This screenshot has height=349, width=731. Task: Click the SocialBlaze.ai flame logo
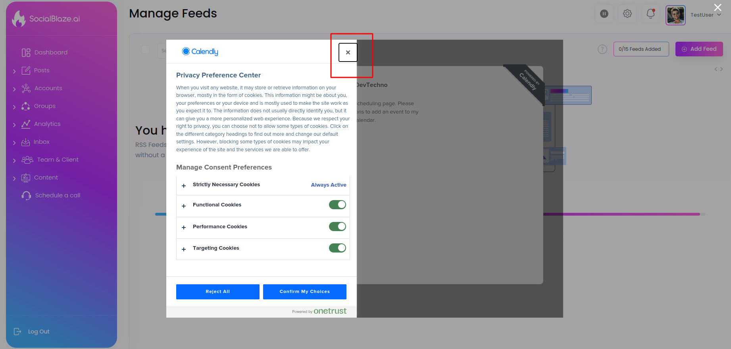[x=19, y=19]
